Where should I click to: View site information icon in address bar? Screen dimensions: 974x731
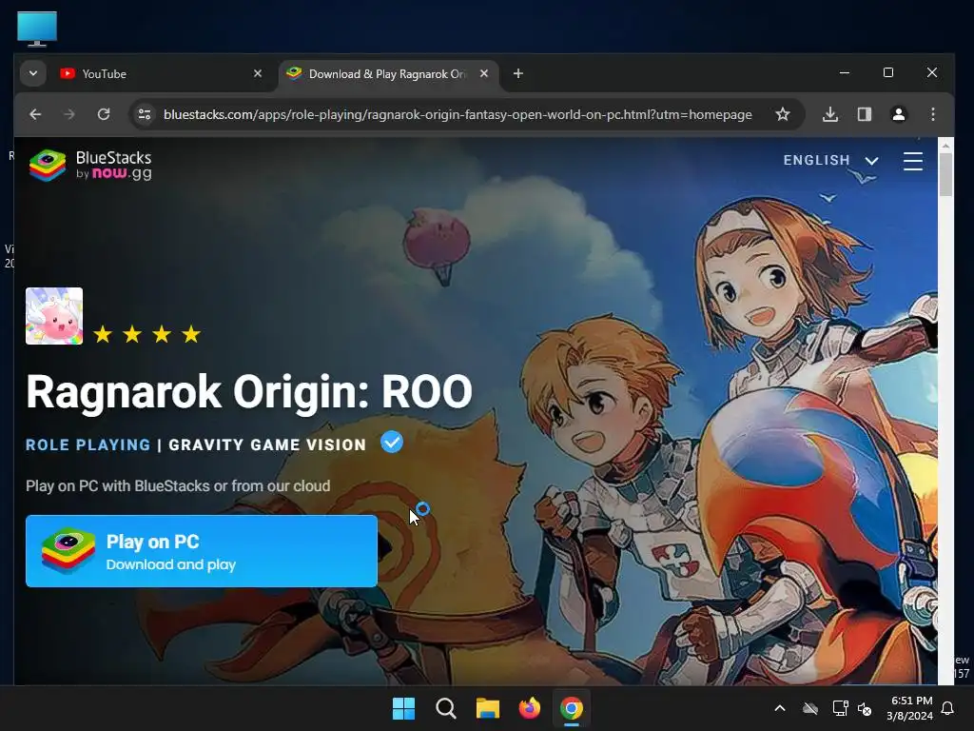coord(145,114)
